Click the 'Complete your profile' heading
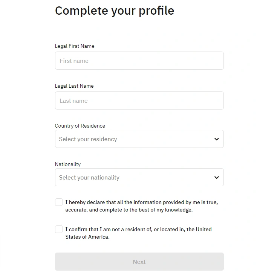 coord(115,11)
